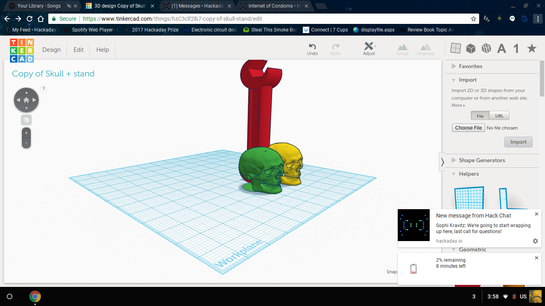
Task: Click the Undo arrow icon
Action: [x=312, y=47]
